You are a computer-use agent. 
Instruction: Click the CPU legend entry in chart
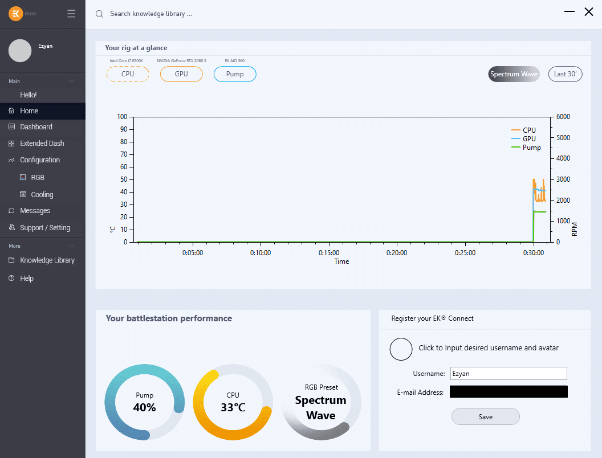point(524,130)
